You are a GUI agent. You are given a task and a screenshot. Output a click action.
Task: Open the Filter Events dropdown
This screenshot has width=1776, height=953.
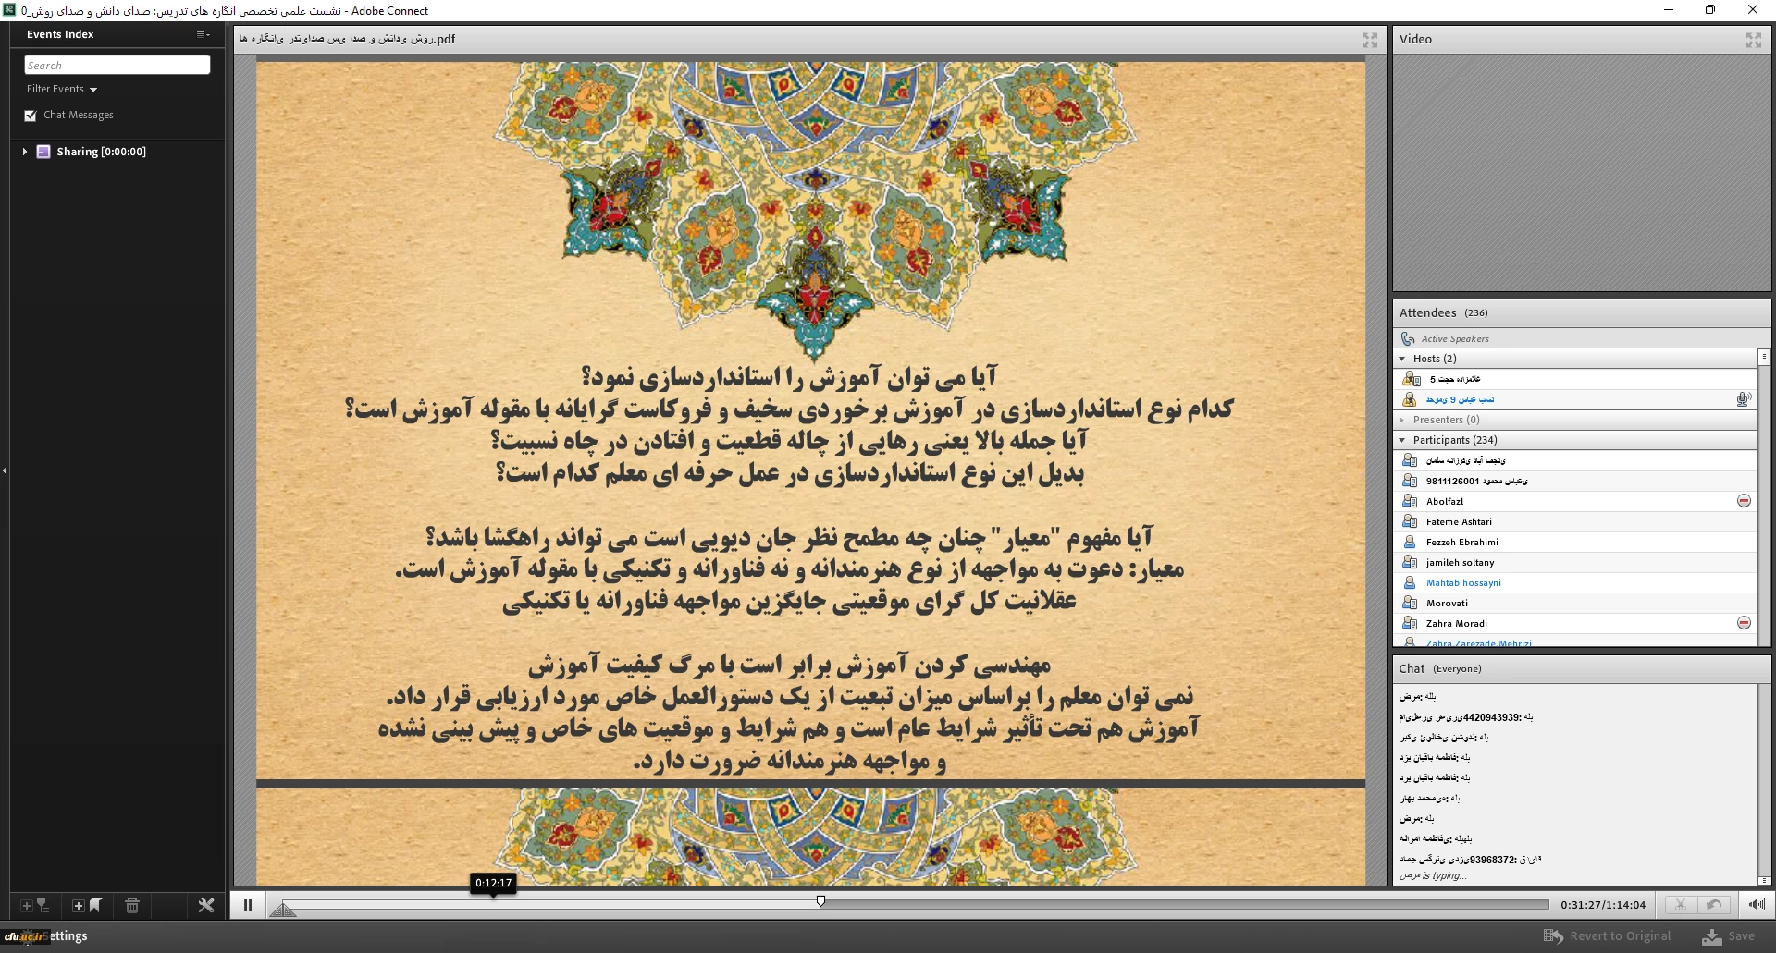(x=61, y=89)
